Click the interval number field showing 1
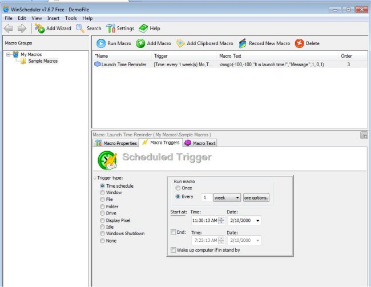The width and height of the screenshot is (371, 287). (x=207, y=197)
